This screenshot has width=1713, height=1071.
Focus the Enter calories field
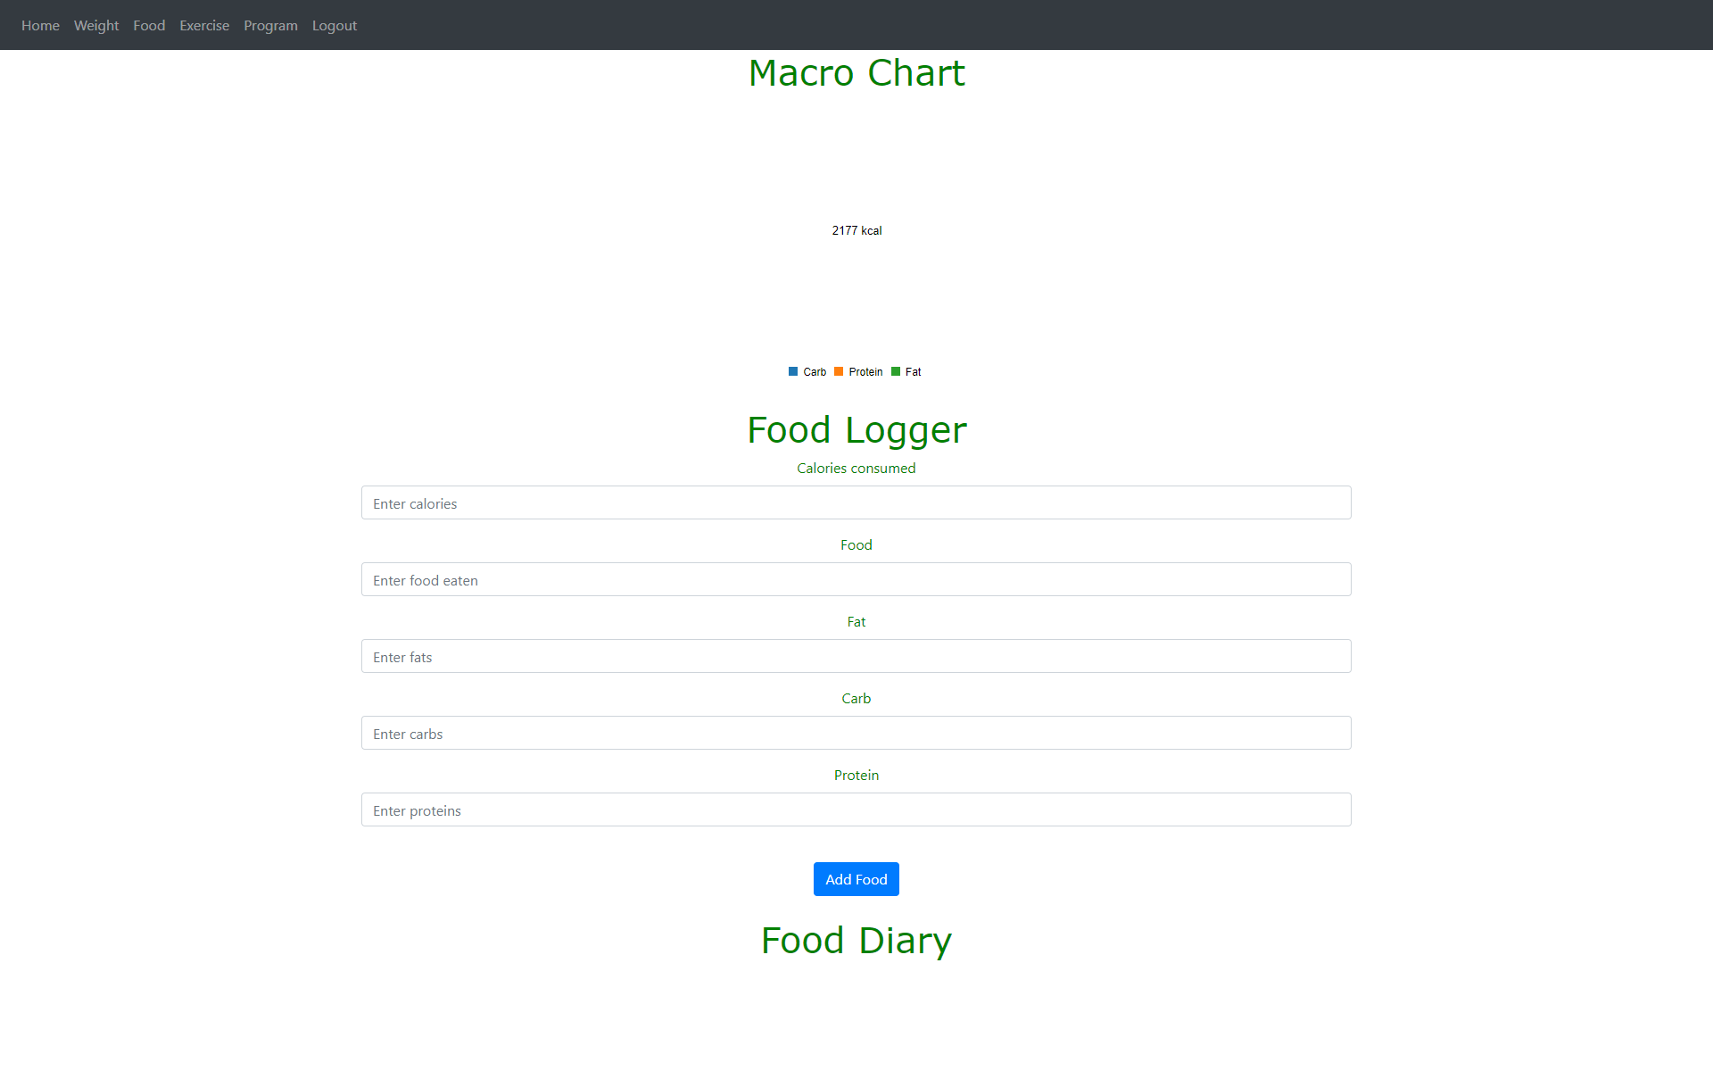(856, 502)
